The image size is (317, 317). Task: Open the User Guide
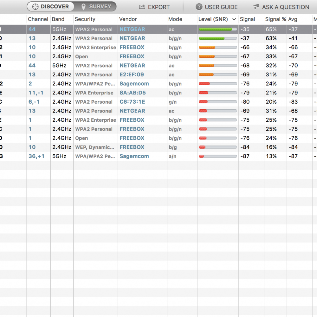[217, 7]
